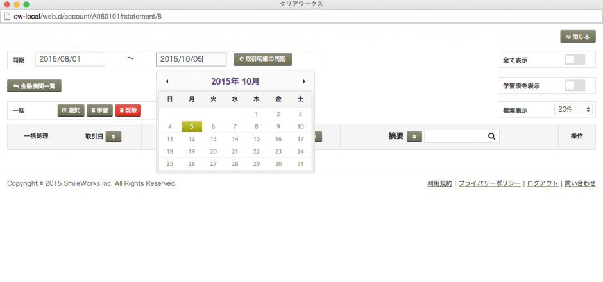Select October 27 in calendar

click(x=214, y=164)
